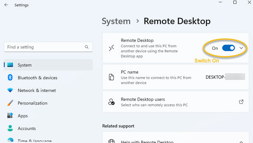Click 'Use this name to connect' description

point(156,80)
